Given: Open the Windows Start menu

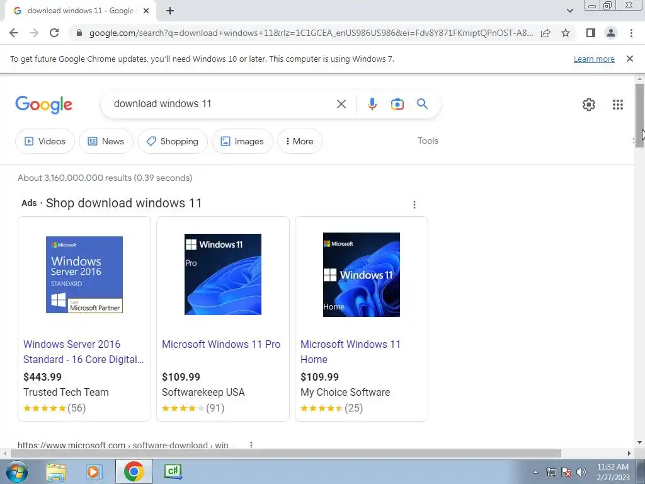Looking at the screenshot, I should pyautogui.click(x=16, y=471).
